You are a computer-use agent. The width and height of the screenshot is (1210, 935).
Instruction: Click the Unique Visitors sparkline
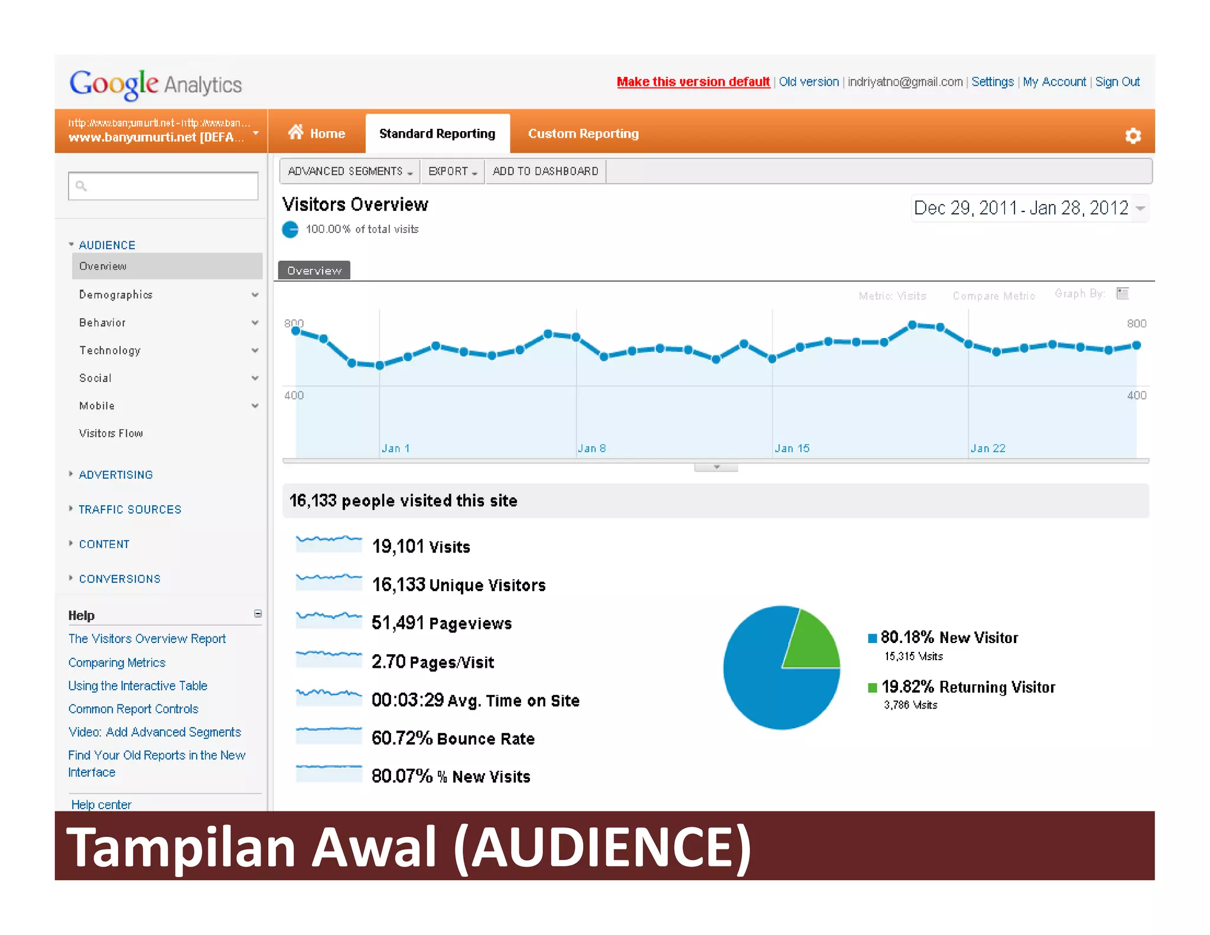[328, 582]
